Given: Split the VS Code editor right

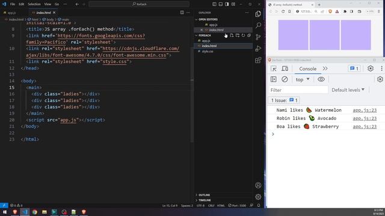Looking at the screenshot, I should (182, 13).
